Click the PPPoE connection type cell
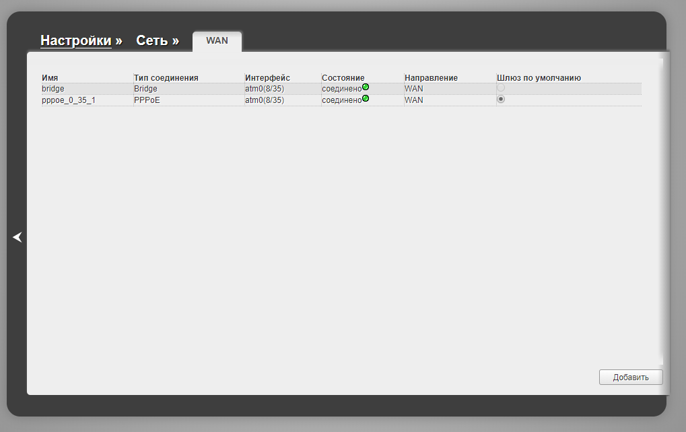The width and height of the screenshot is (686, 432). point(147,100)
